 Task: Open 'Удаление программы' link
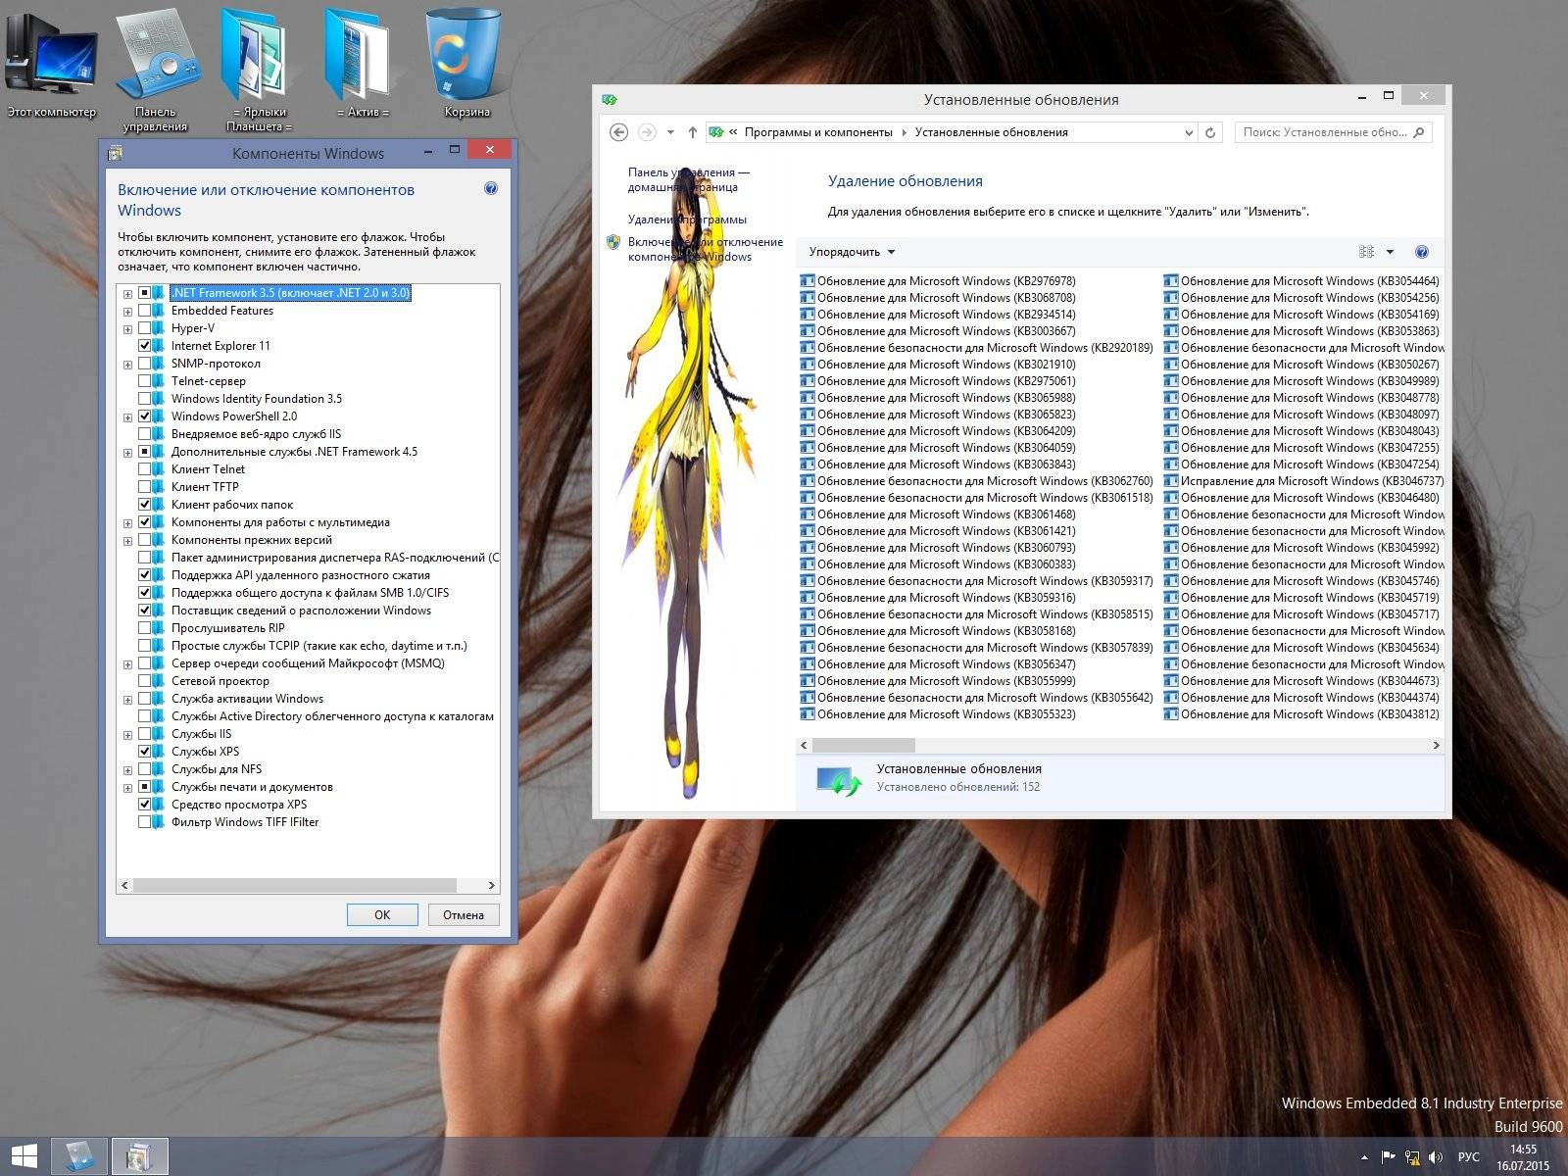tap(687, 220)
